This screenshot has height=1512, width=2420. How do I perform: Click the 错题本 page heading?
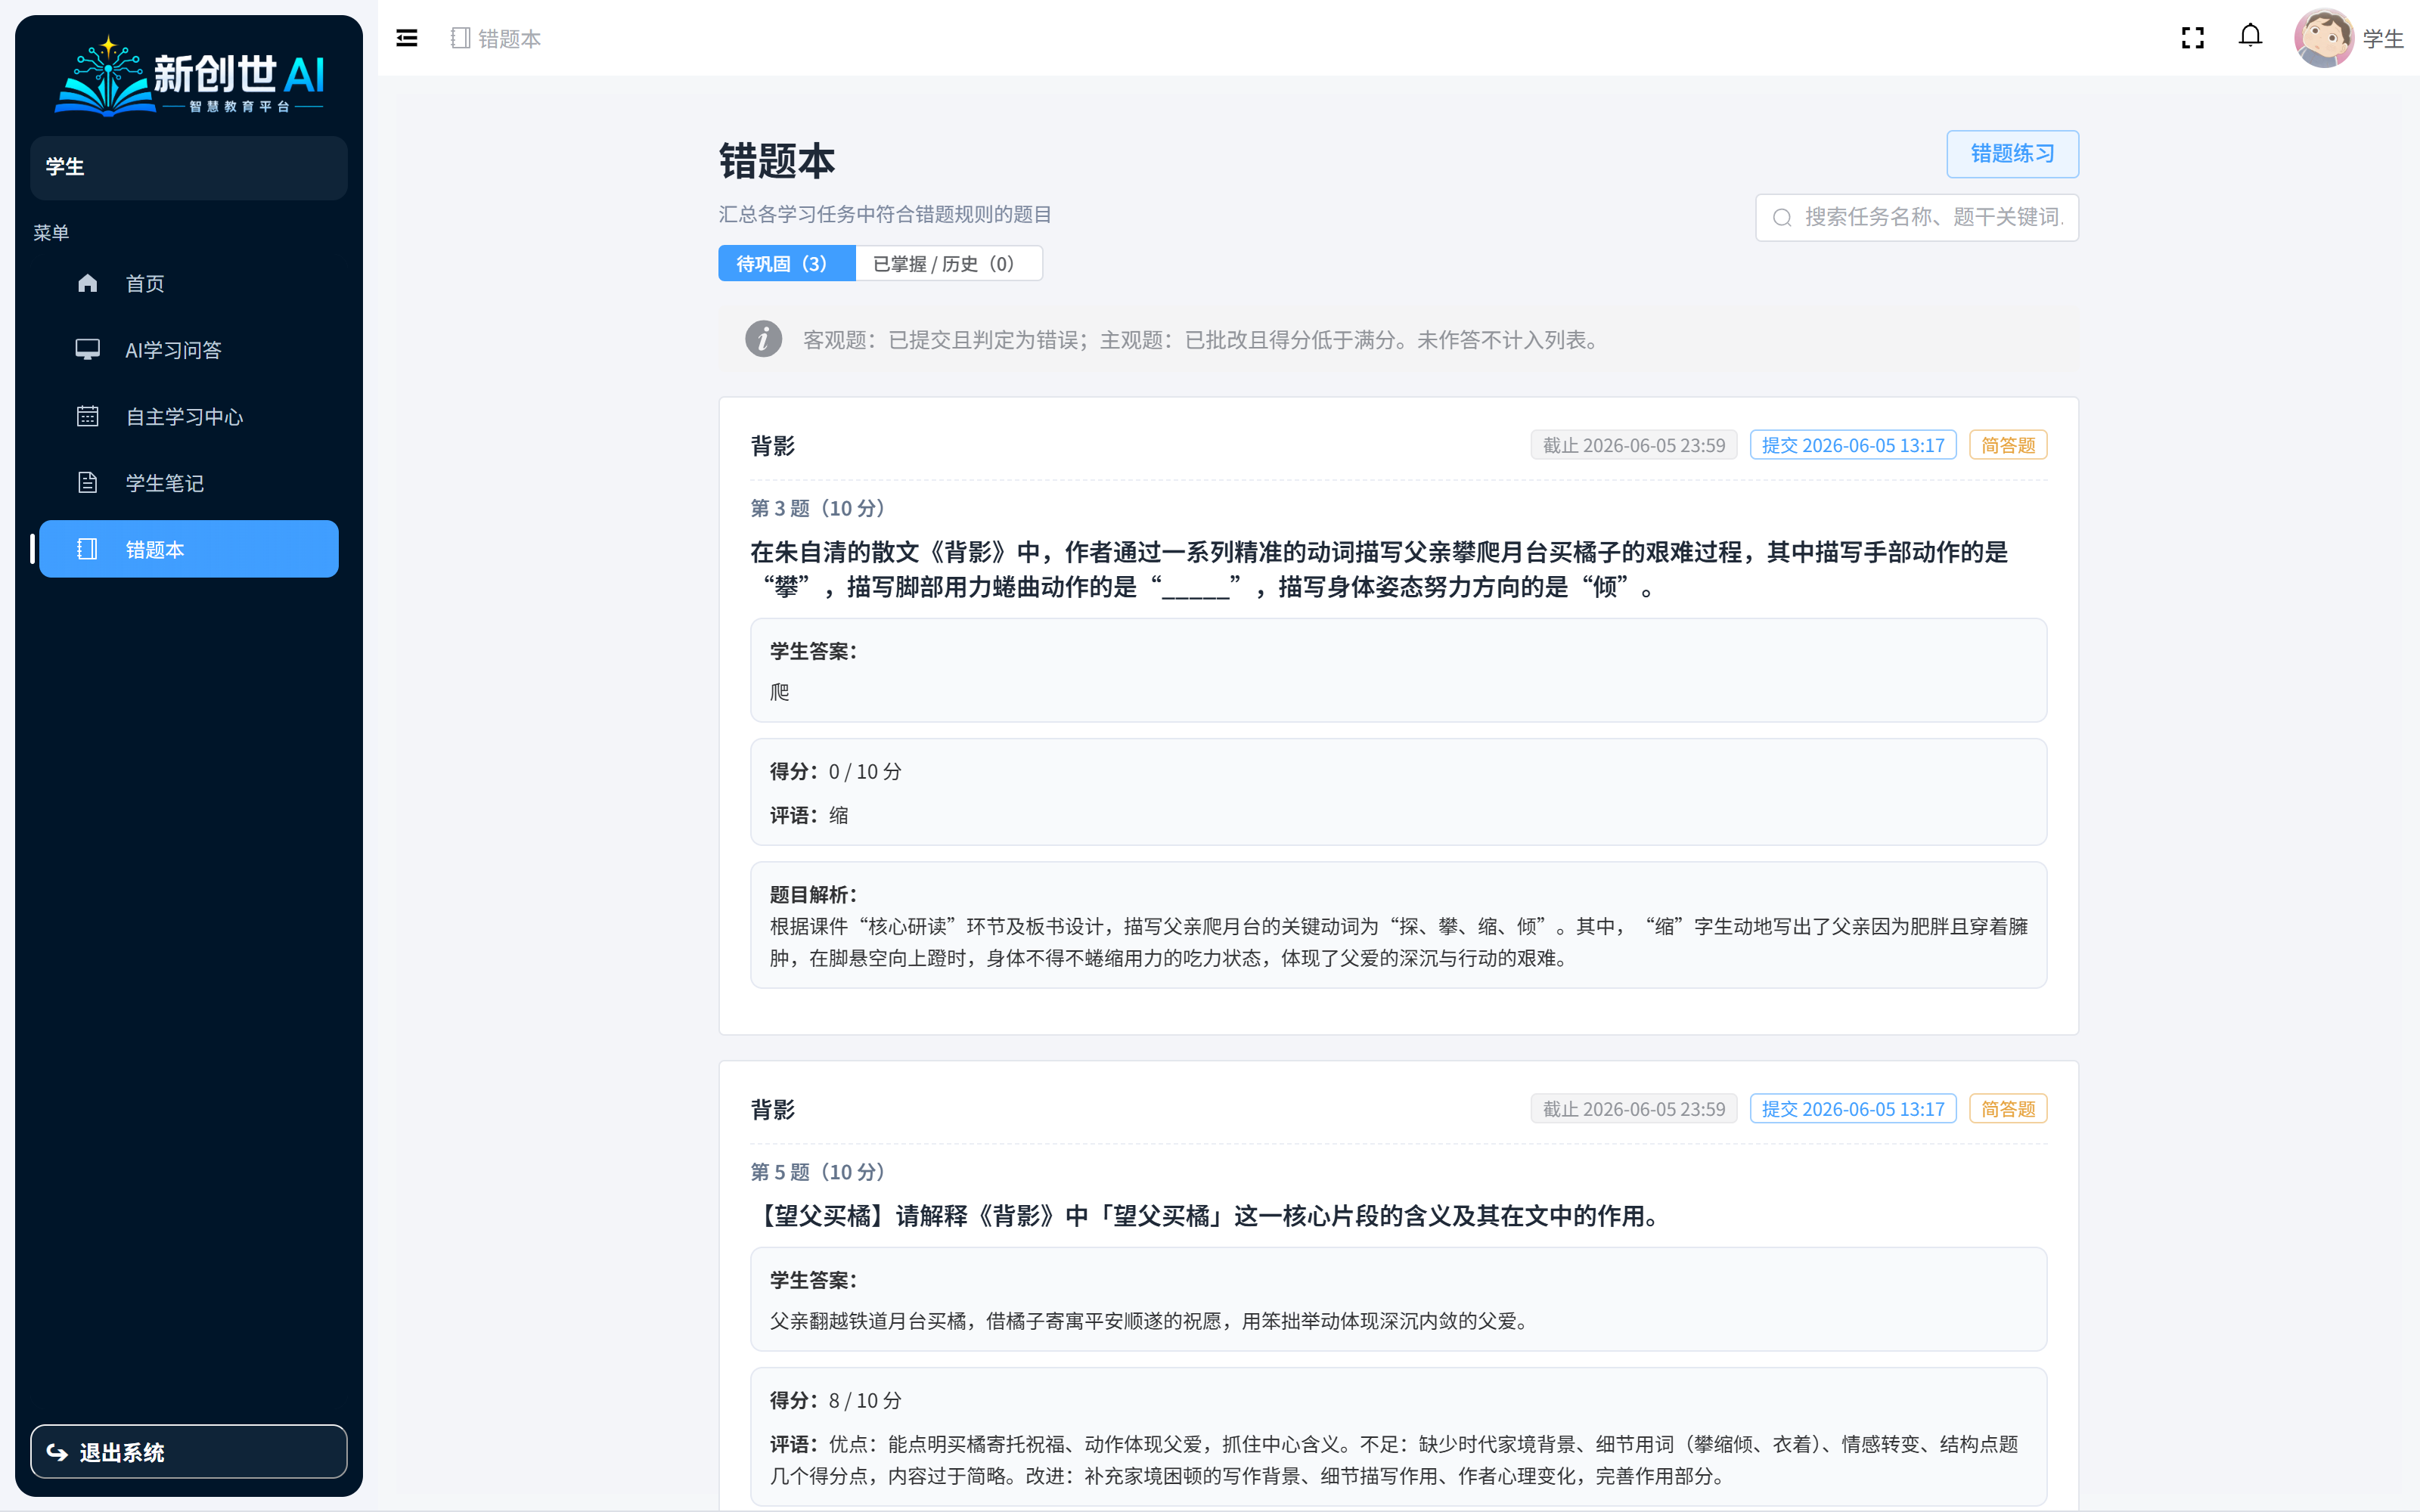(x=777, y=161)
